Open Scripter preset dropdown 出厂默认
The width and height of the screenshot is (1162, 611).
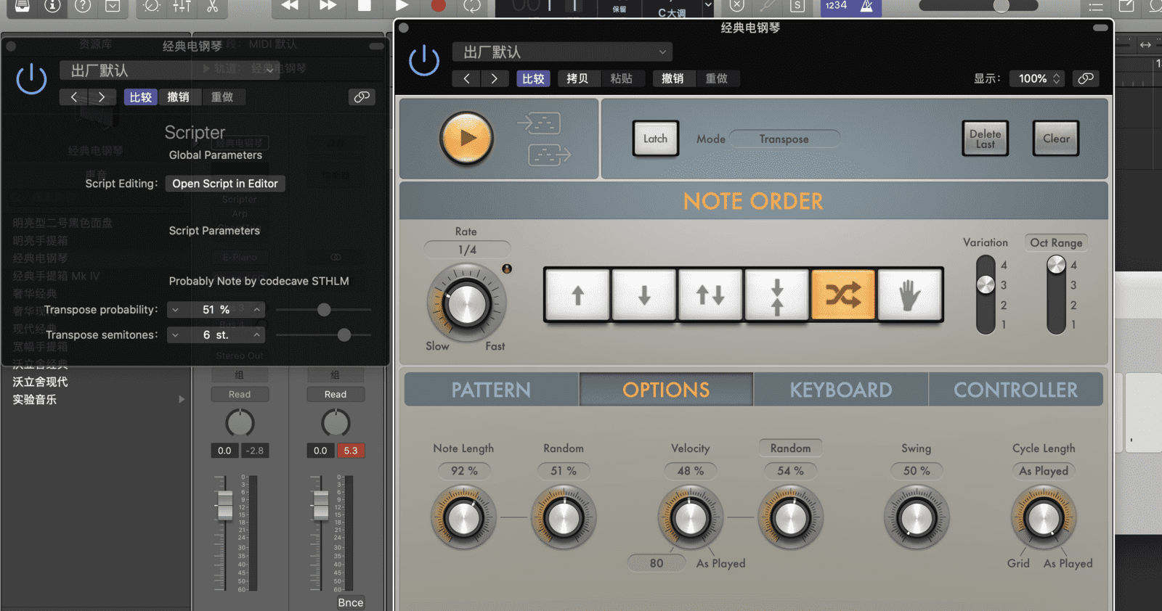[169, 70]
